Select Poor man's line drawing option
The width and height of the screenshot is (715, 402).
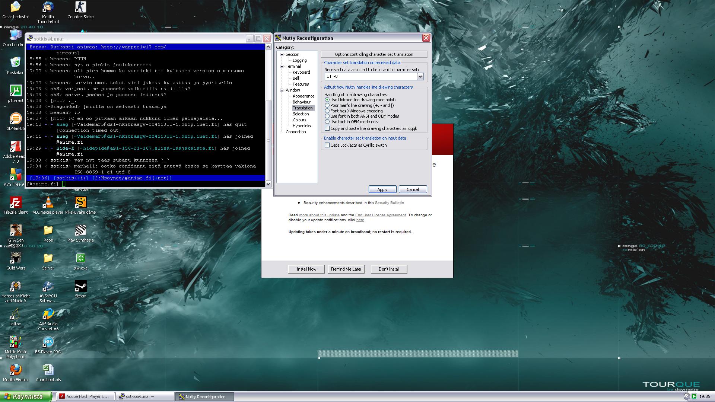tap(327, 105)
